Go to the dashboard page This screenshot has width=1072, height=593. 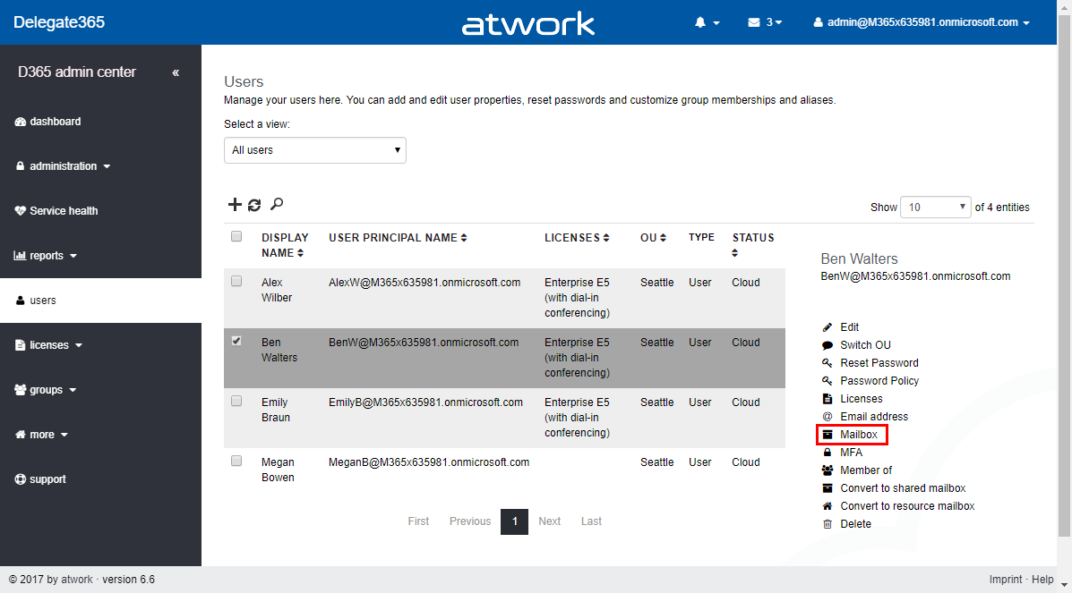(x=47, y=122)
